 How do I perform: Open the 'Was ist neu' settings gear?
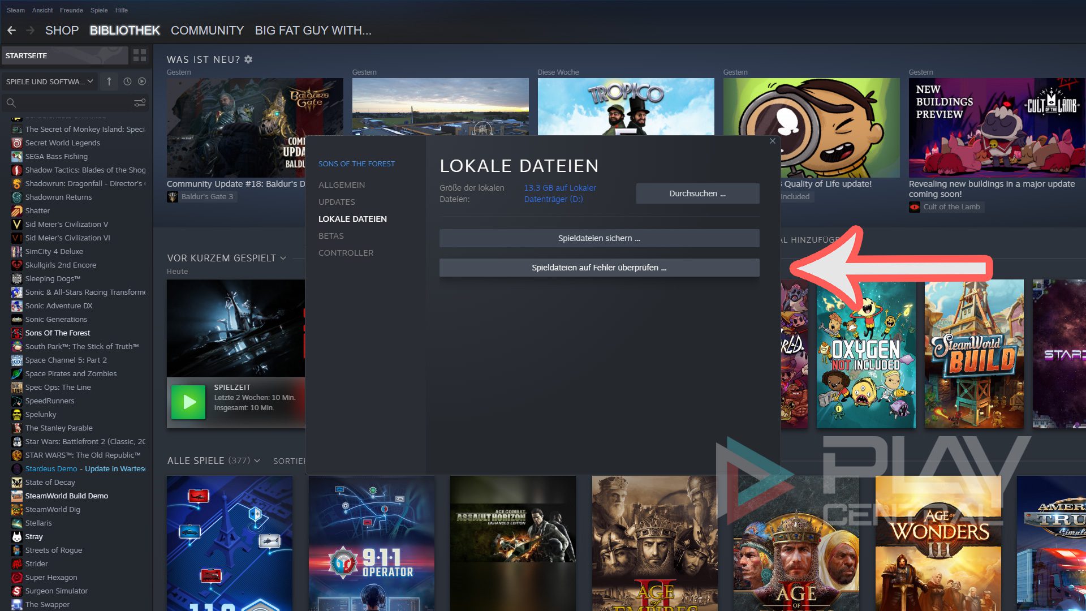248,59
